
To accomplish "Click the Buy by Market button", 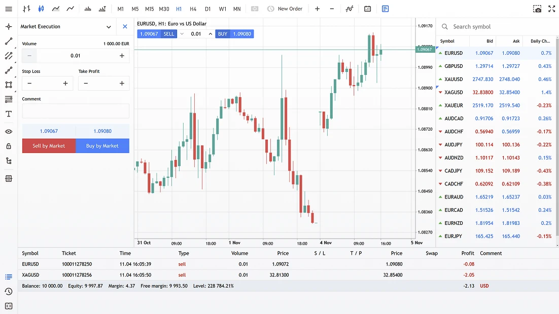I will tap(102, 146).
